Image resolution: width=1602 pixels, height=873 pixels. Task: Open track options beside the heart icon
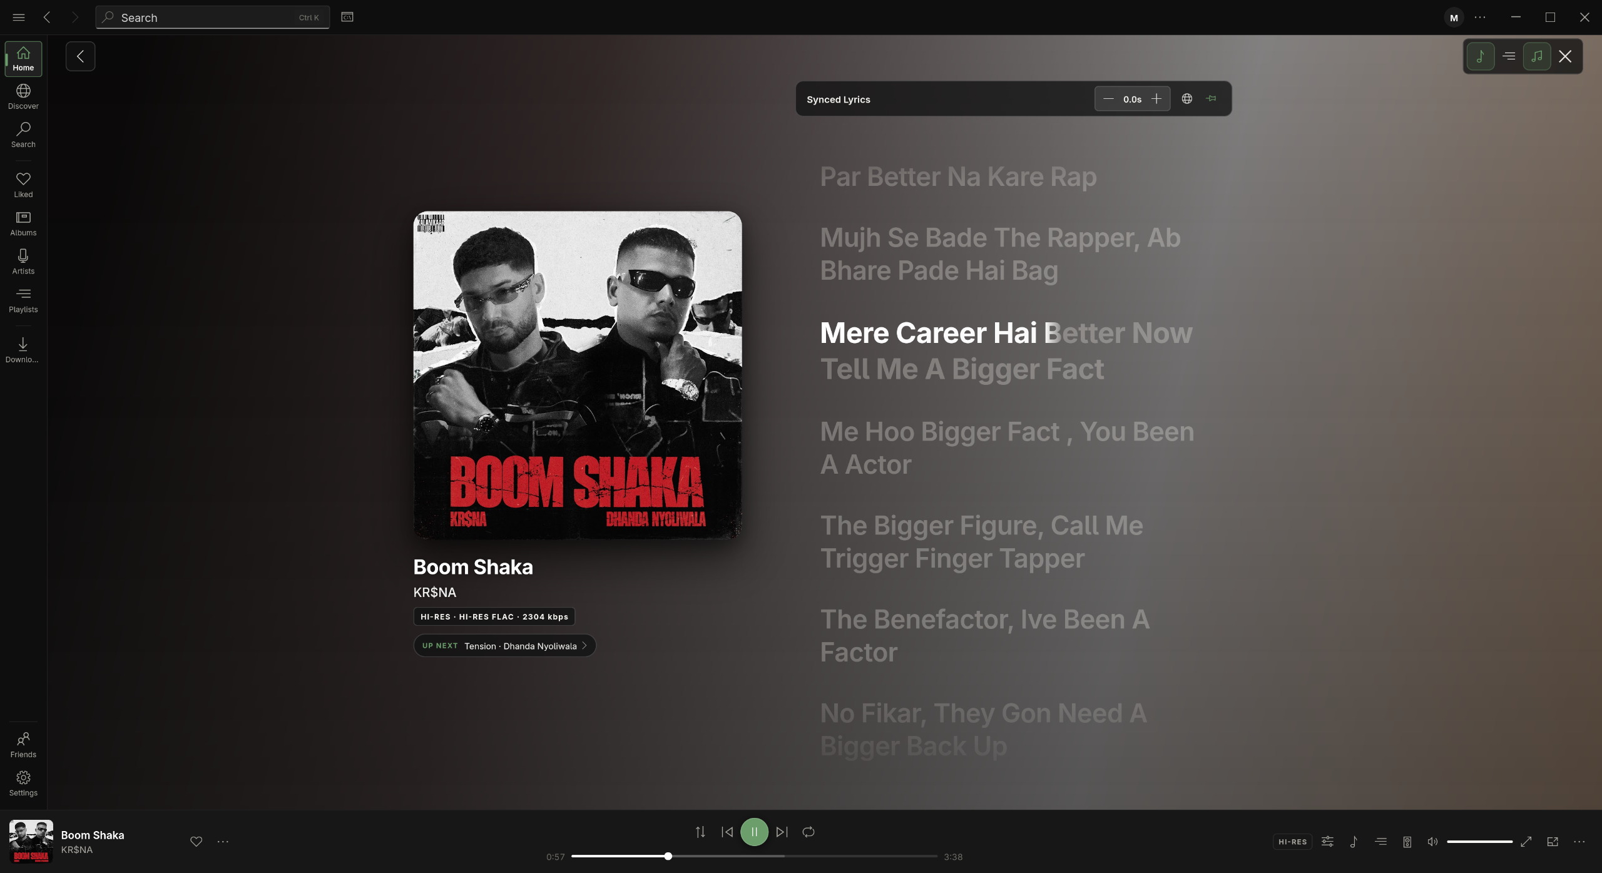223,842
